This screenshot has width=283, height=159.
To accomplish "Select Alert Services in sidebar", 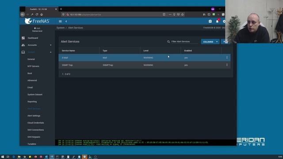I will [34, 109].
